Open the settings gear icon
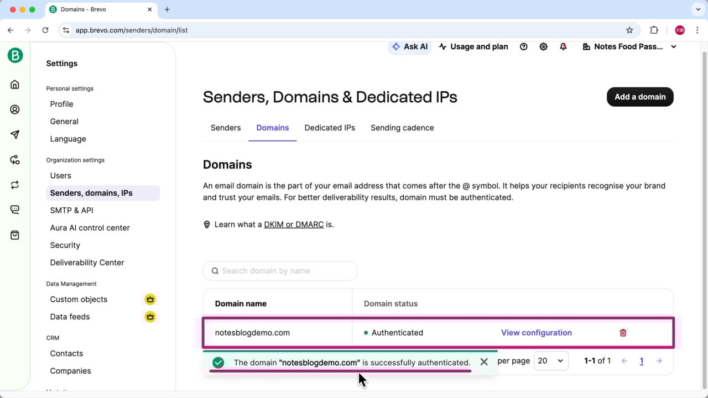 pos(543,47)
